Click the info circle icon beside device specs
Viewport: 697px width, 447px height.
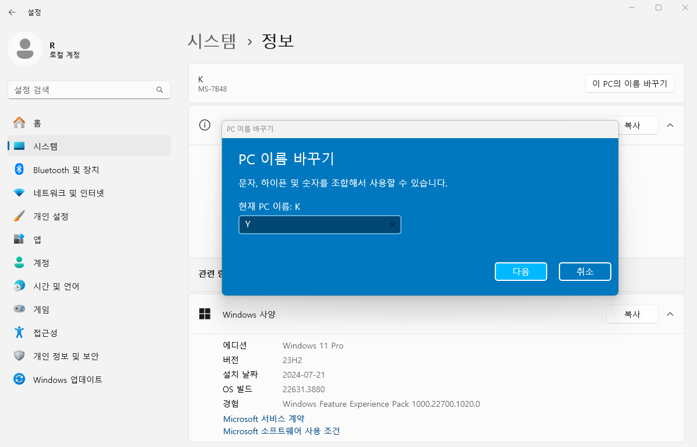(205, 125)
